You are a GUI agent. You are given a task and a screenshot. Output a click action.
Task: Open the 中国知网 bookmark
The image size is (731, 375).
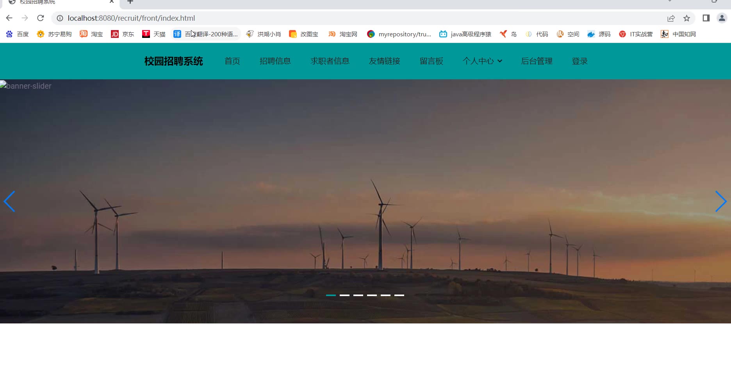(678, 34)
